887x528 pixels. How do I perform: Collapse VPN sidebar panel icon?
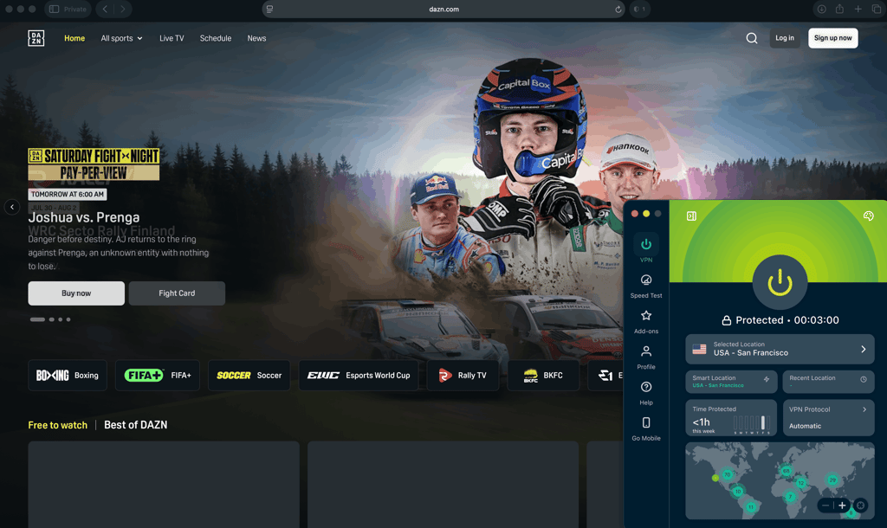point(691,216)
